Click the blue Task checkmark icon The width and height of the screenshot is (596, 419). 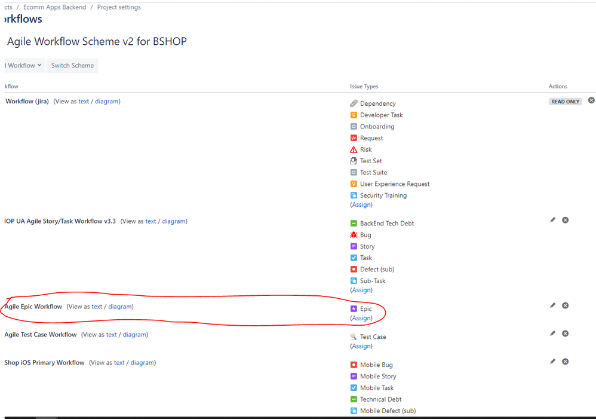tap(354, 258)
